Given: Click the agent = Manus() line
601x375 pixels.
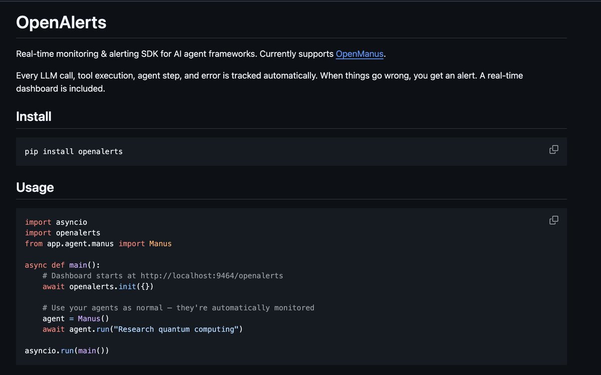Looking at the screenshot, I should 76,318.
